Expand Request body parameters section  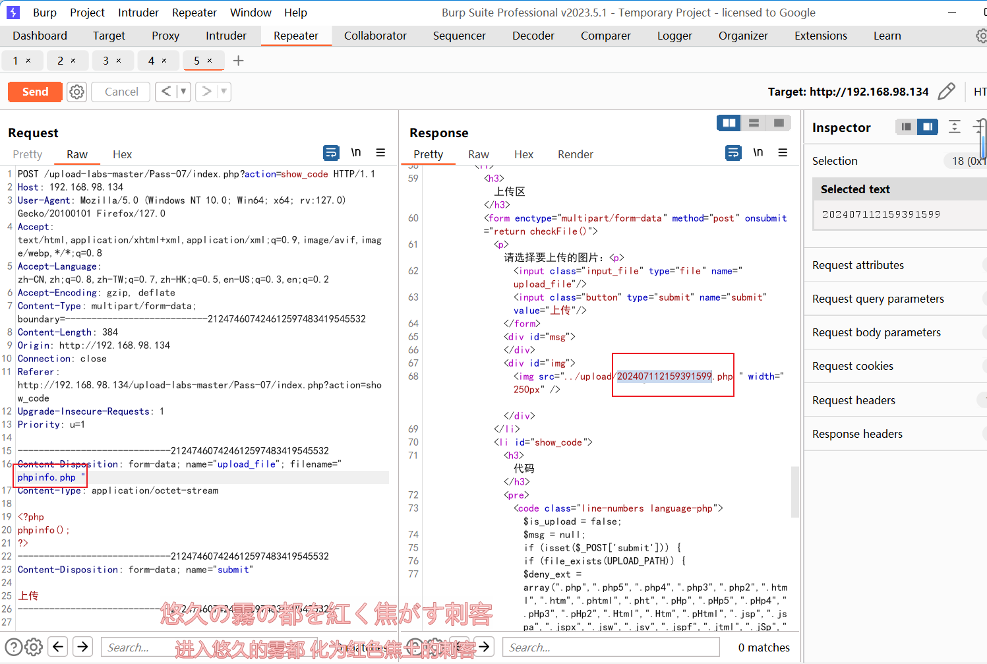895,332
